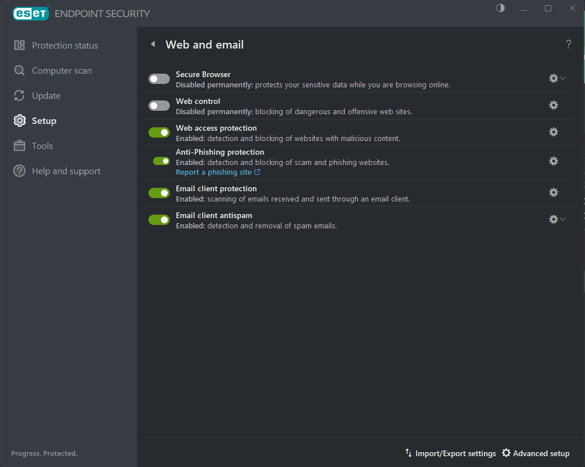Open the Computer scan section
585x467 pixels.
(62, 71)
